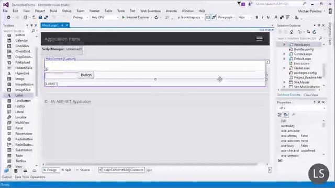
Task: Open the Paragraph block format dropdown
Action: click(x=226, y=17)
